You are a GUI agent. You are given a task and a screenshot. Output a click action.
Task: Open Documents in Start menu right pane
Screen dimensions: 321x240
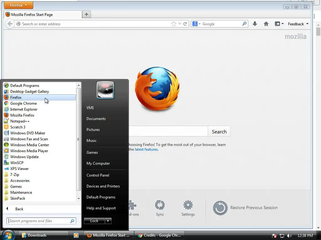[96, 118]
